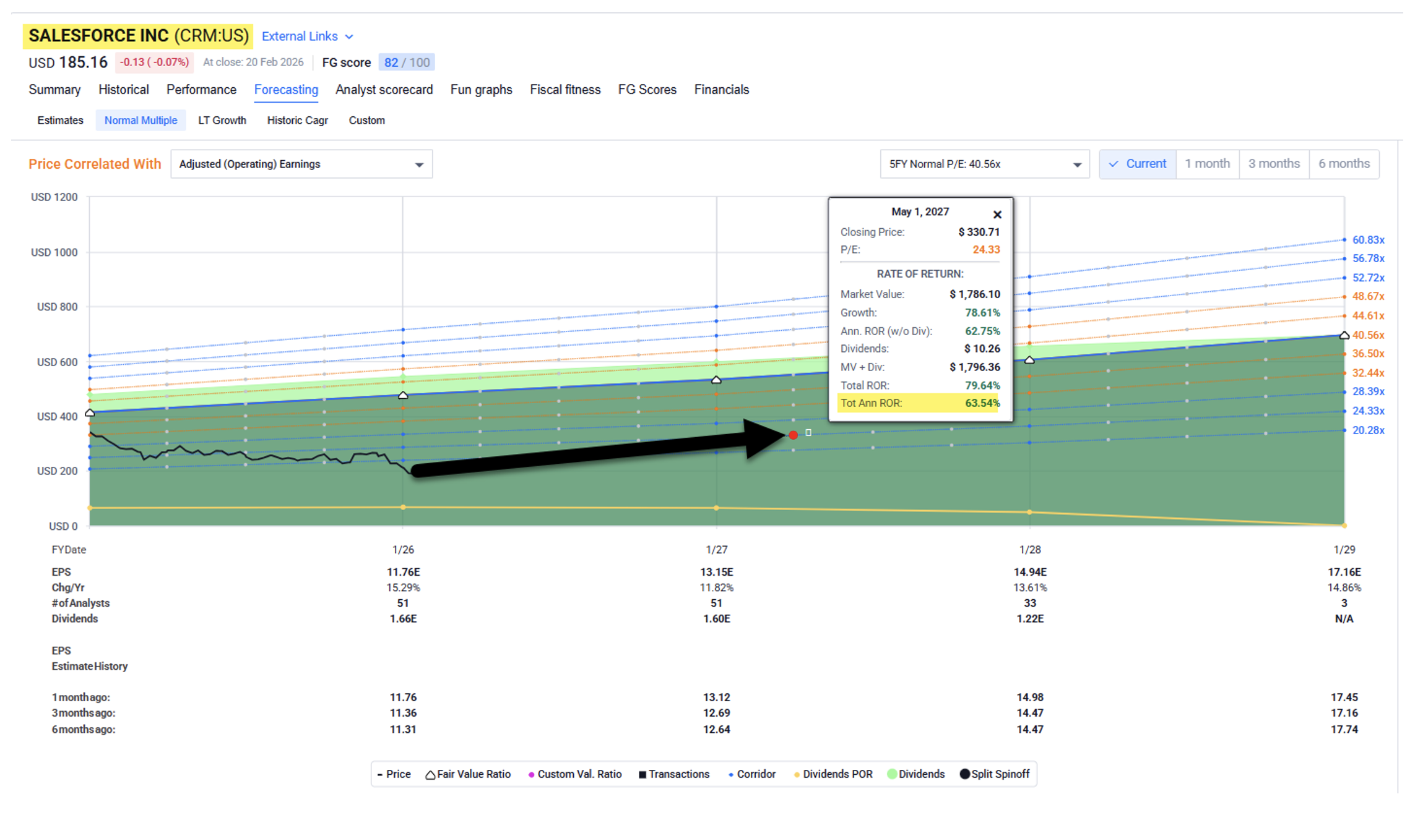Click the Custom Val. Ratio magenta legend dot
Screen dimensions: 1415x815
click(x=531, y=774)
